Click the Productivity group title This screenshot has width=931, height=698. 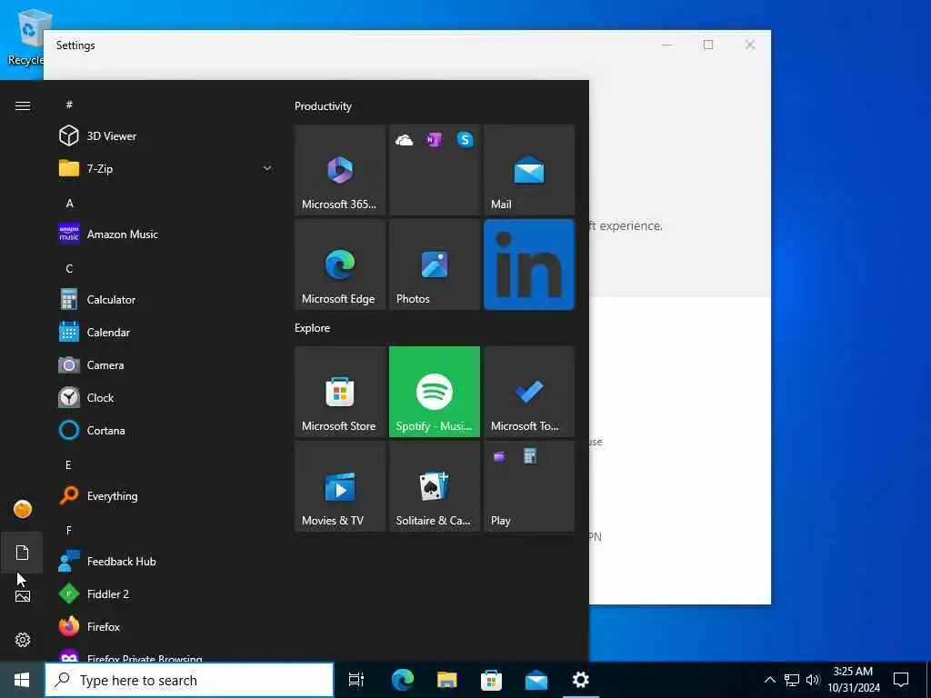point(323,106)
